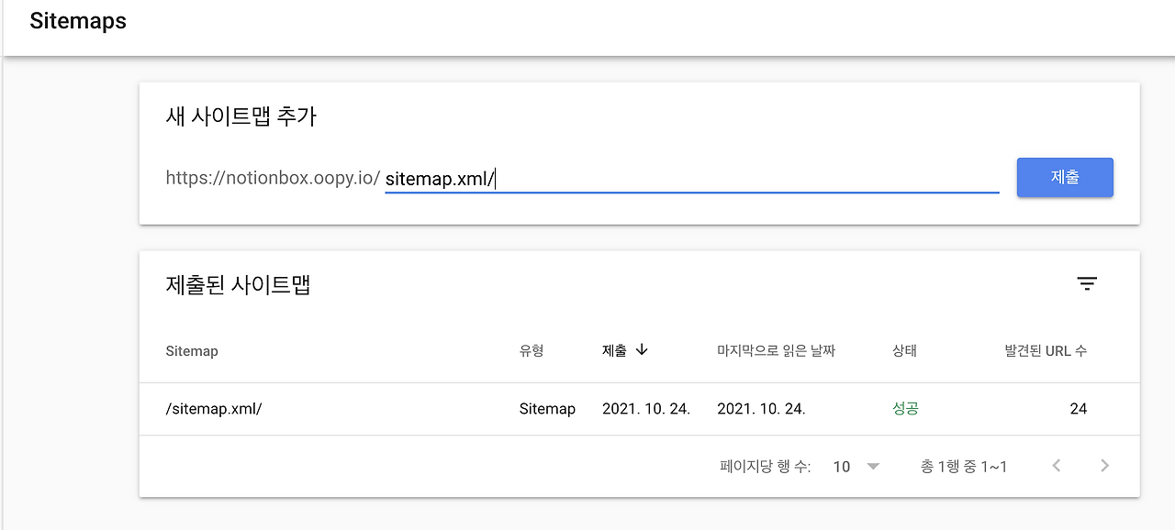Click the 유형 column header
Screen dimensions: 1175x530
(532, 351)
